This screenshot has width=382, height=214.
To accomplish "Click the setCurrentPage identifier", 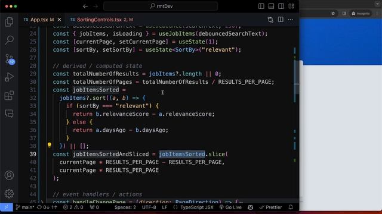I will pyautogui.click(x=142, y=42).
